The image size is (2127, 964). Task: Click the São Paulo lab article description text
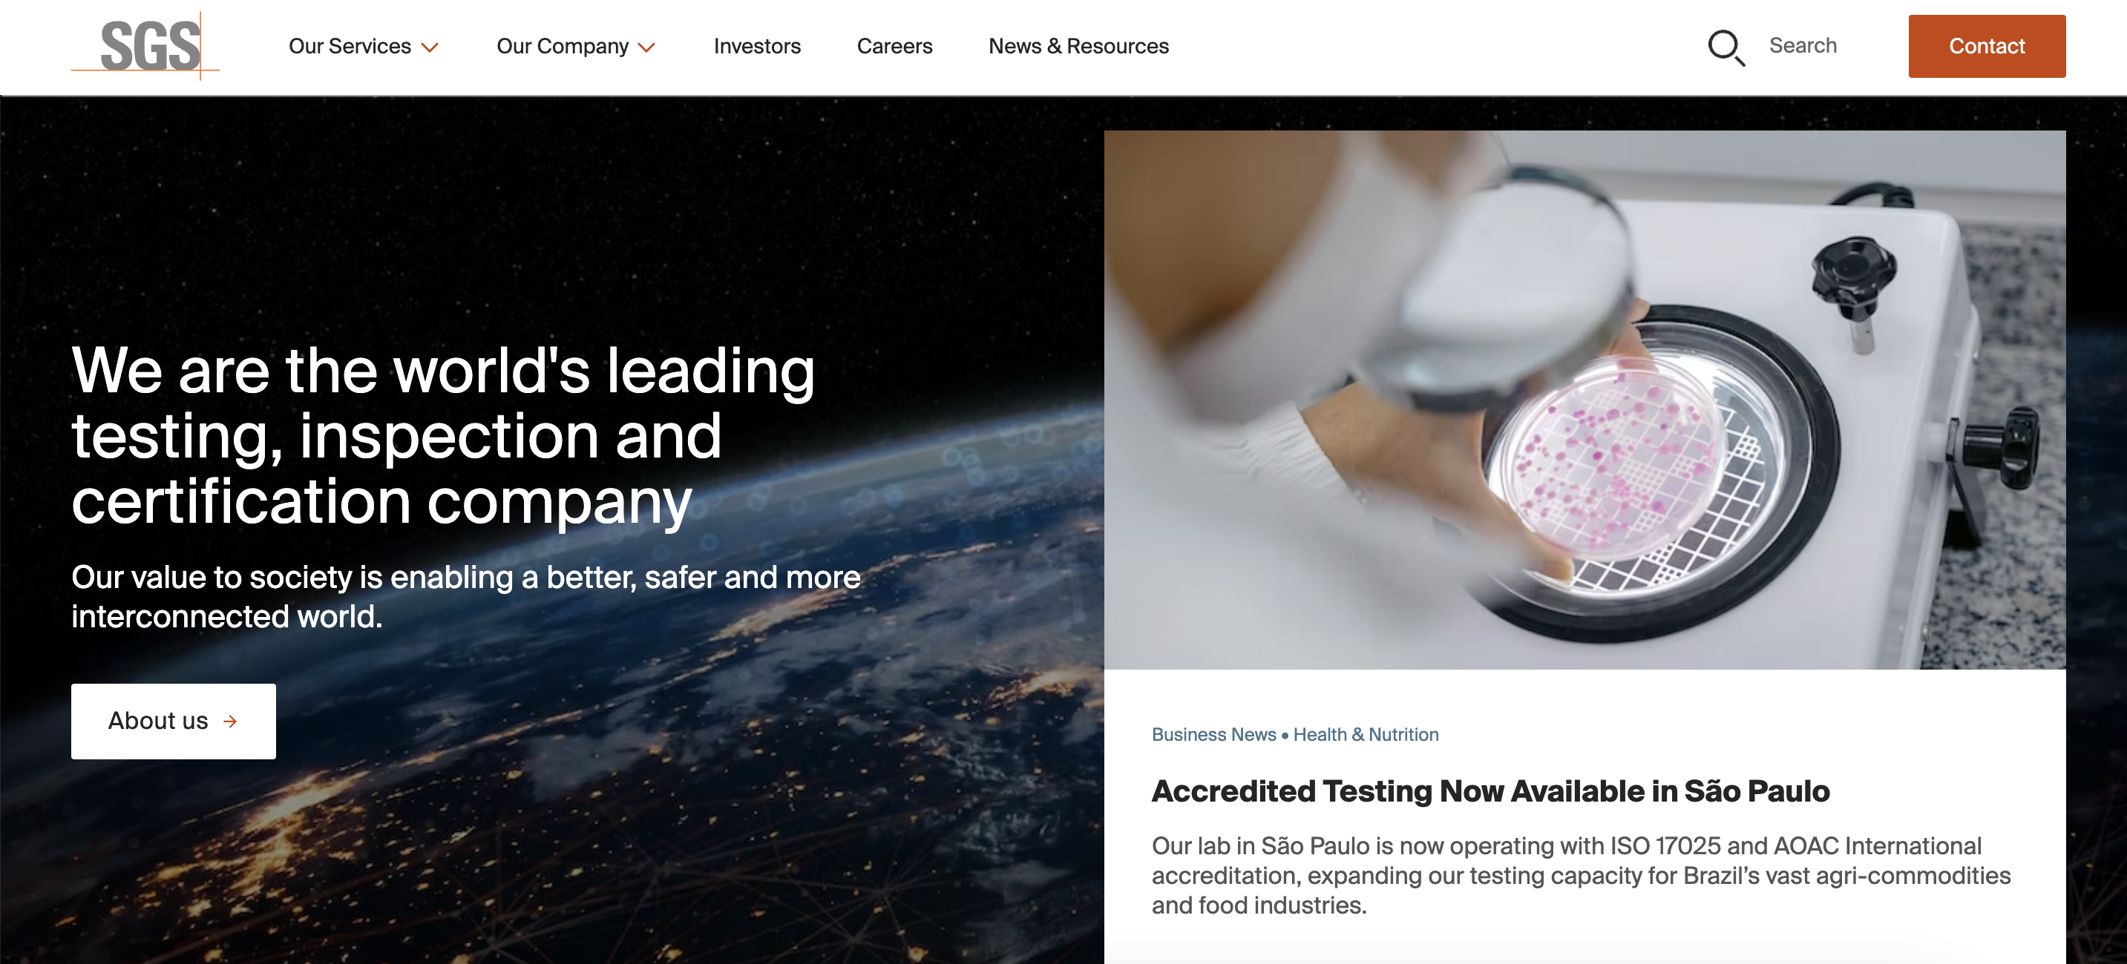tap(1580, 876)
